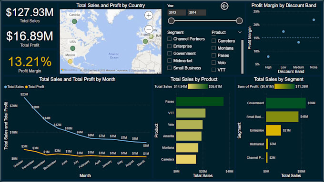The height and width of the screenshot is (182, 324).
Task: Check the Midmarket segment box
Action: [x=170, y=61]
